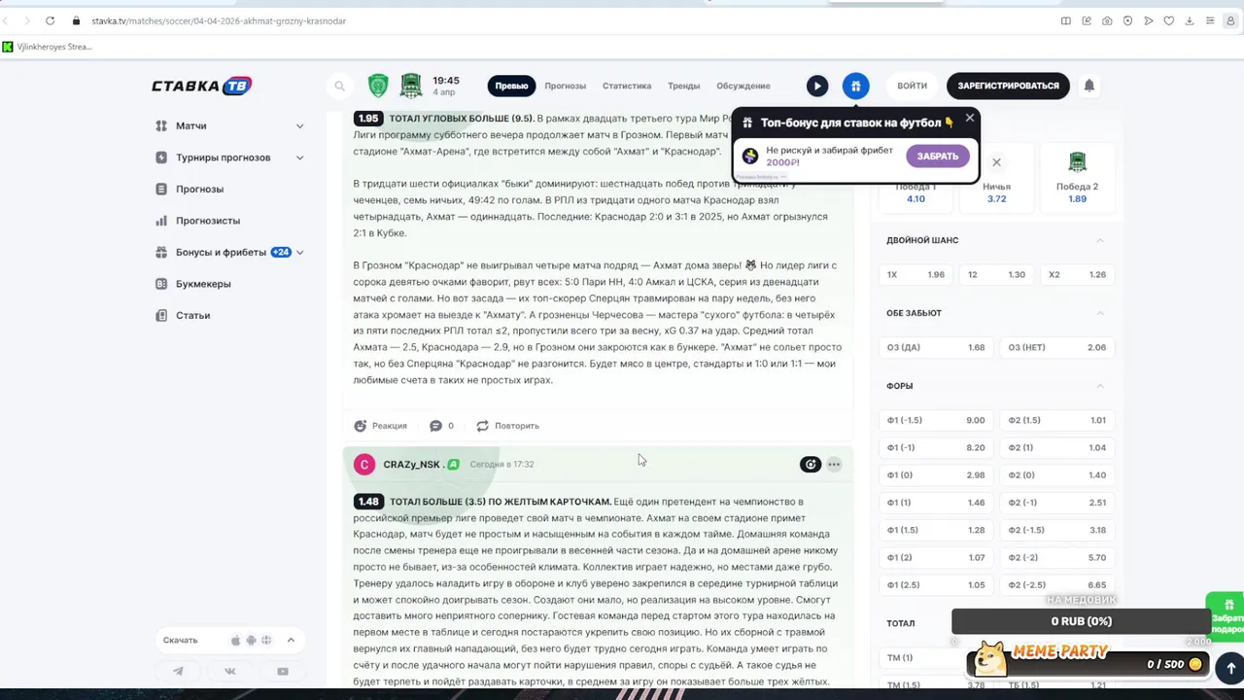Expand the Матчи sidebar chevron
The image size is (1244, 700).
[x=299, y=125]
